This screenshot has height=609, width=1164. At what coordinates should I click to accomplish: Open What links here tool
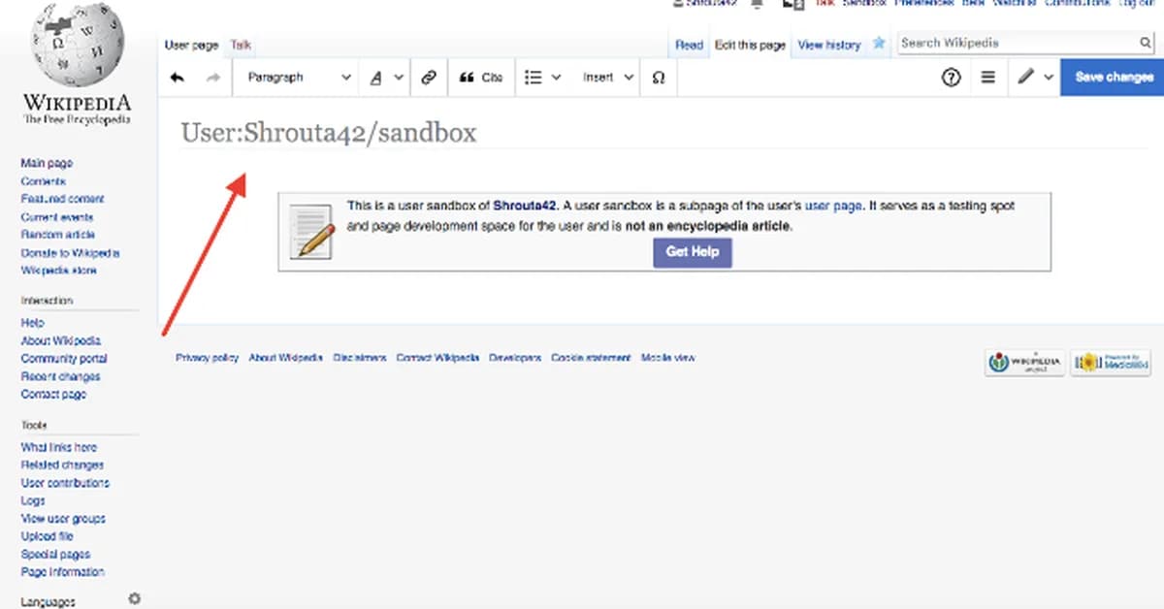click(x=58, y=447)
